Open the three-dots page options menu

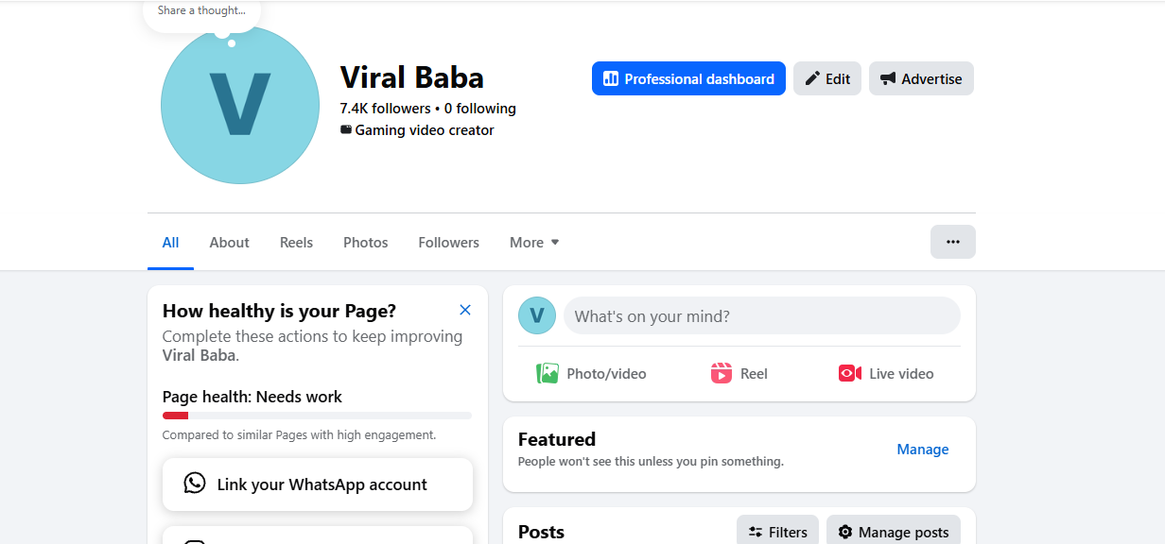[x=953, y=242]
